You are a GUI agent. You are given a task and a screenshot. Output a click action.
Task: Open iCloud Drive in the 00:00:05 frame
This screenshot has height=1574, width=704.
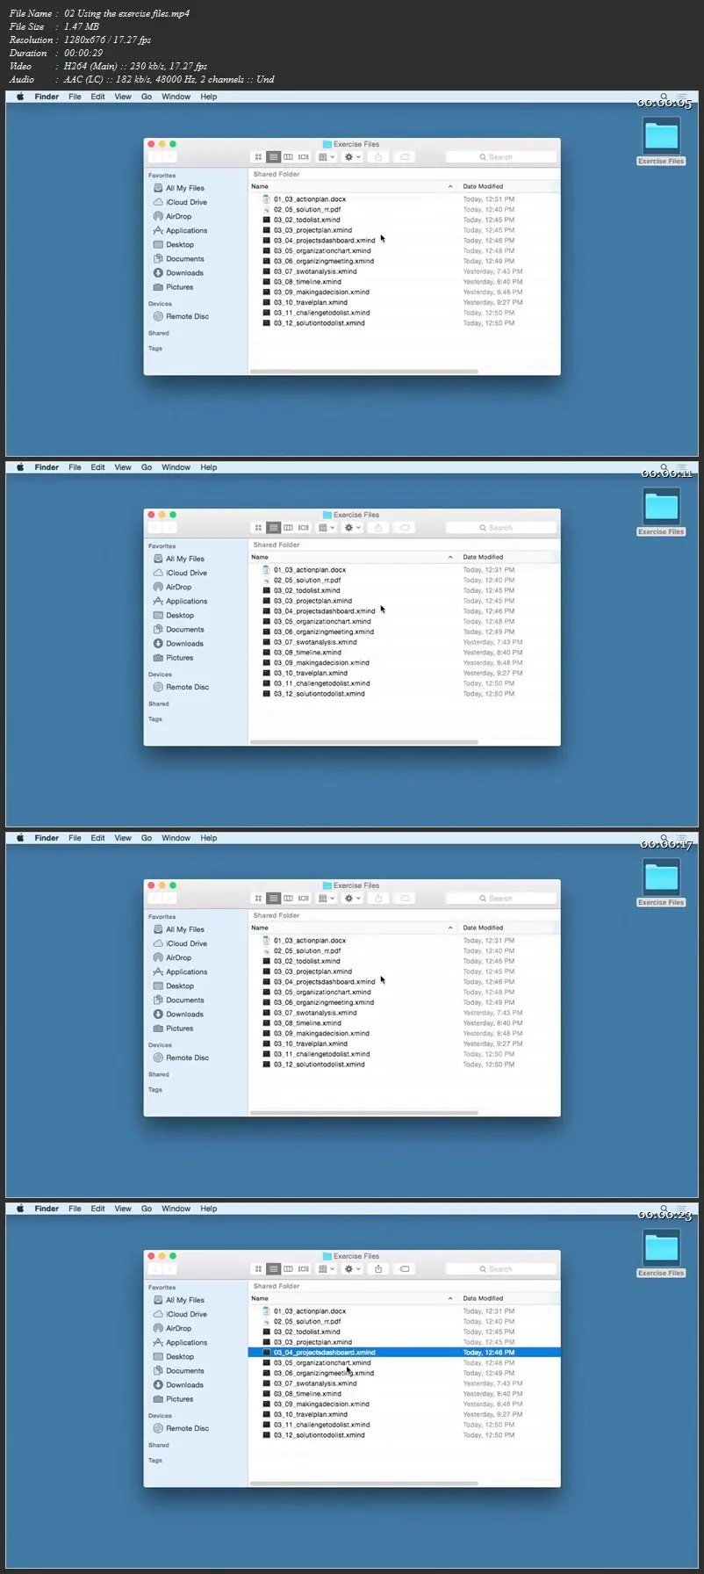(x=181, y=202)
